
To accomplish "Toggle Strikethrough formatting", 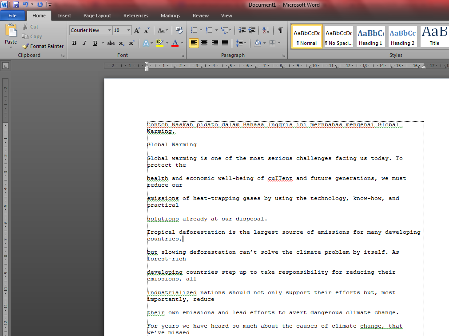I will pyautogui.click(x=111, y=43).
